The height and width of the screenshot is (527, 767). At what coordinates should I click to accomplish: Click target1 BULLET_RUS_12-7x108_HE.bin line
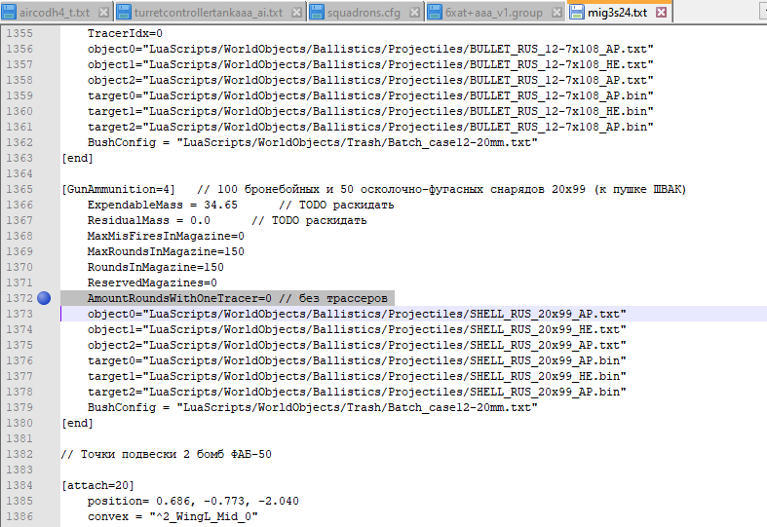click(x=370, y=111)
